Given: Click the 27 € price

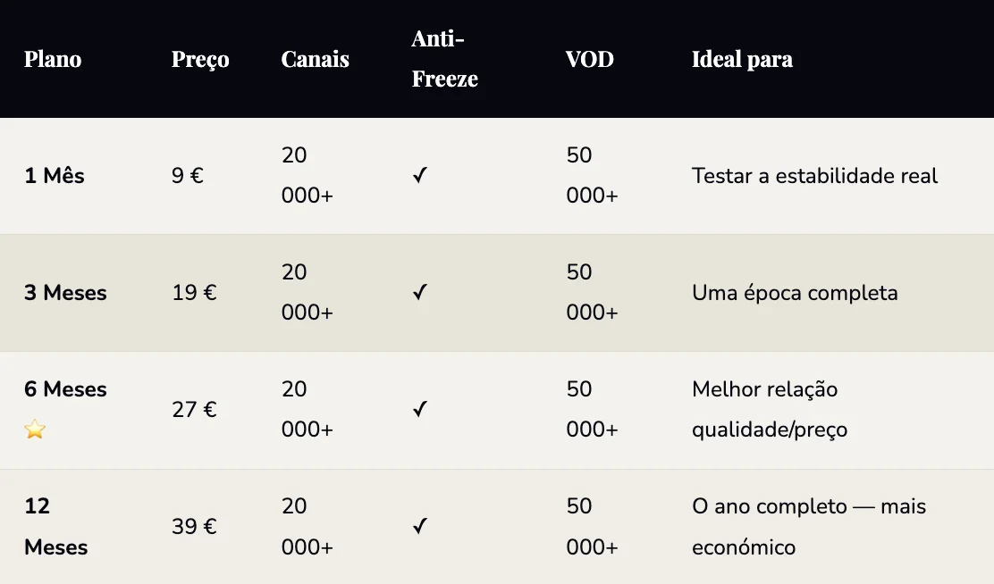Looking at the screenshot, I should click(194, 410).
